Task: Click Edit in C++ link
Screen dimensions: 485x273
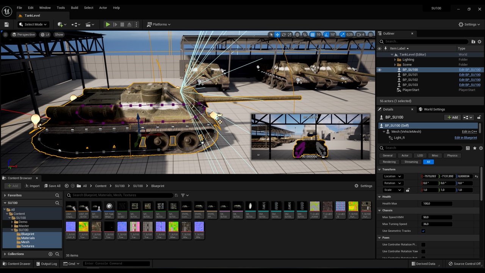Action: [x=469, y=132]
